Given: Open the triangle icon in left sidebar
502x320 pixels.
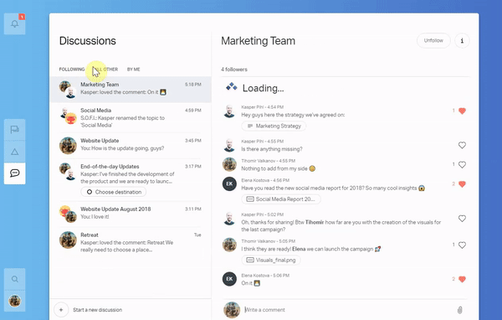Looking at the screenshot, I should tap(15, 152).
